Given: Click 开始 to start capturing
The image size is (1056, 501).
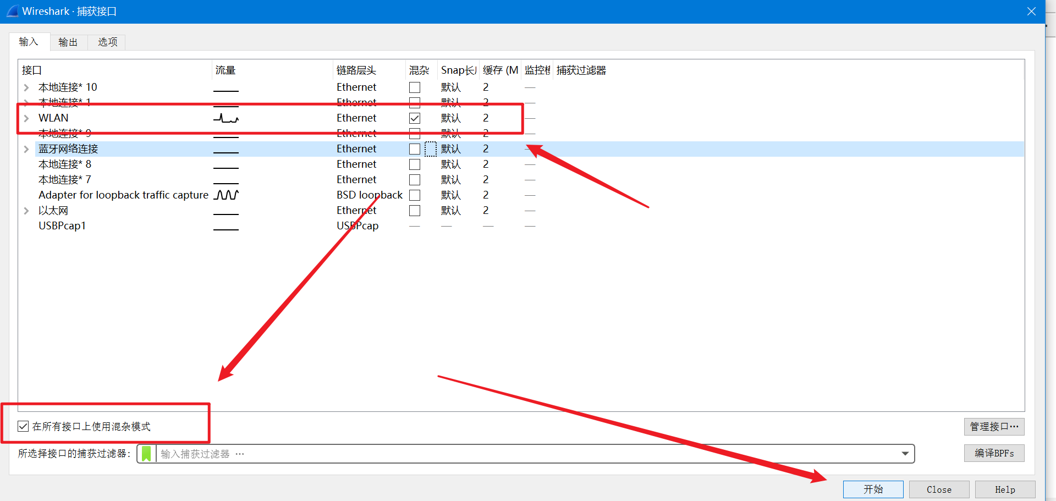Looking at the screenshot, I should tap(873, 489).
